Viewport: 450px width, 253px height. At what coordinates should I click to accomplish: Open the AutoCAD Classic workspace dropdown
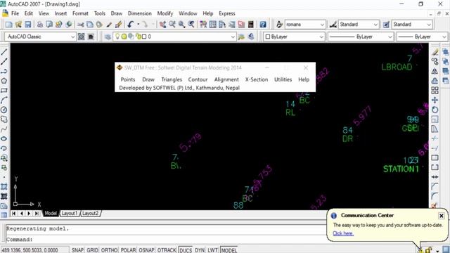(72, 37)
